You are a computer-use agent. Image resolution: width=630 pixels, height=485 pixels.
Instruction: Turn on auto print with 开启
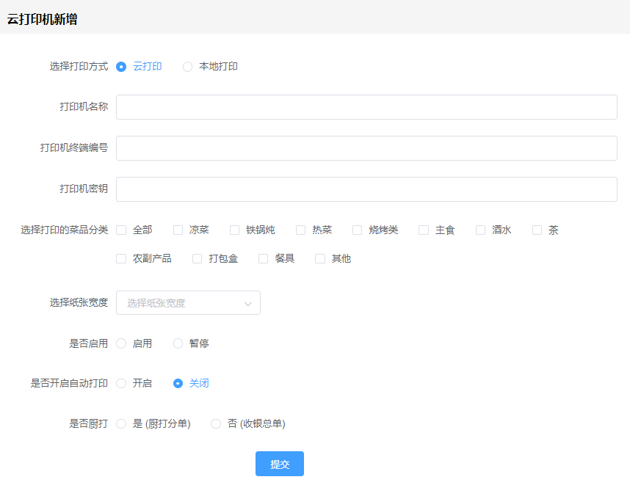click(x=121, y=384)
